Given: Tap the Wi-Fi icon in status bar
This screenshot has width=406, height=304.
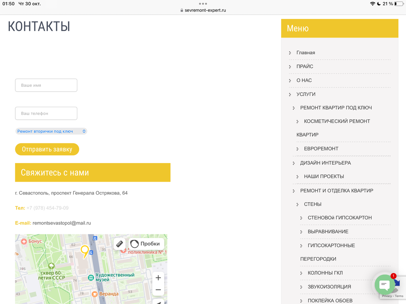Looking at the screenshot, I should pyautogui.click(x=373, y=4).
